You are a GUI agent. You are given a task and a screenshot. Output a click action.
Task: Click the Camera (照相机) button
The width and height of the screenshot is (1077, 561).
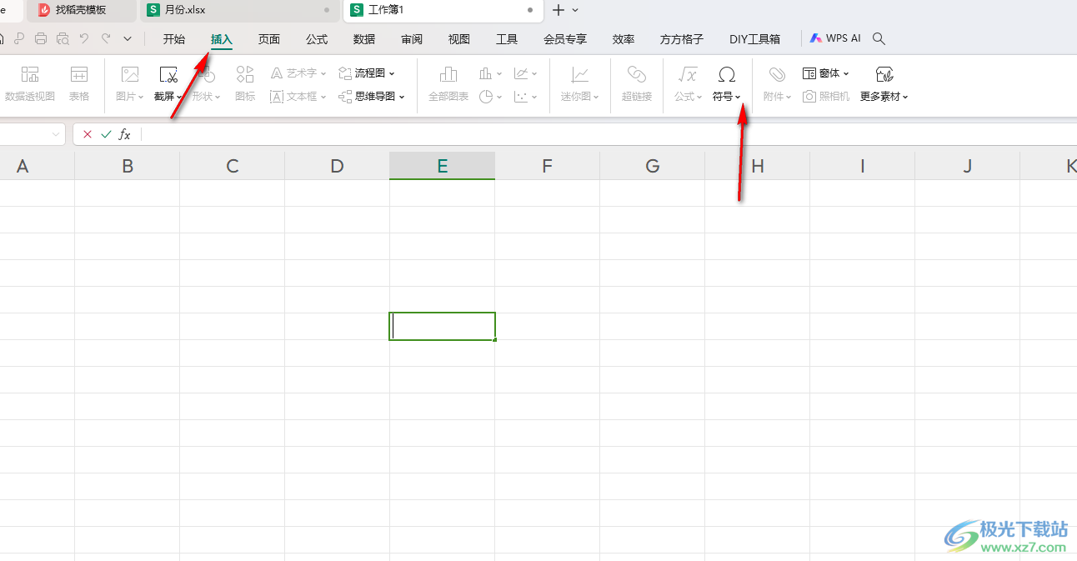pos(826,97)
